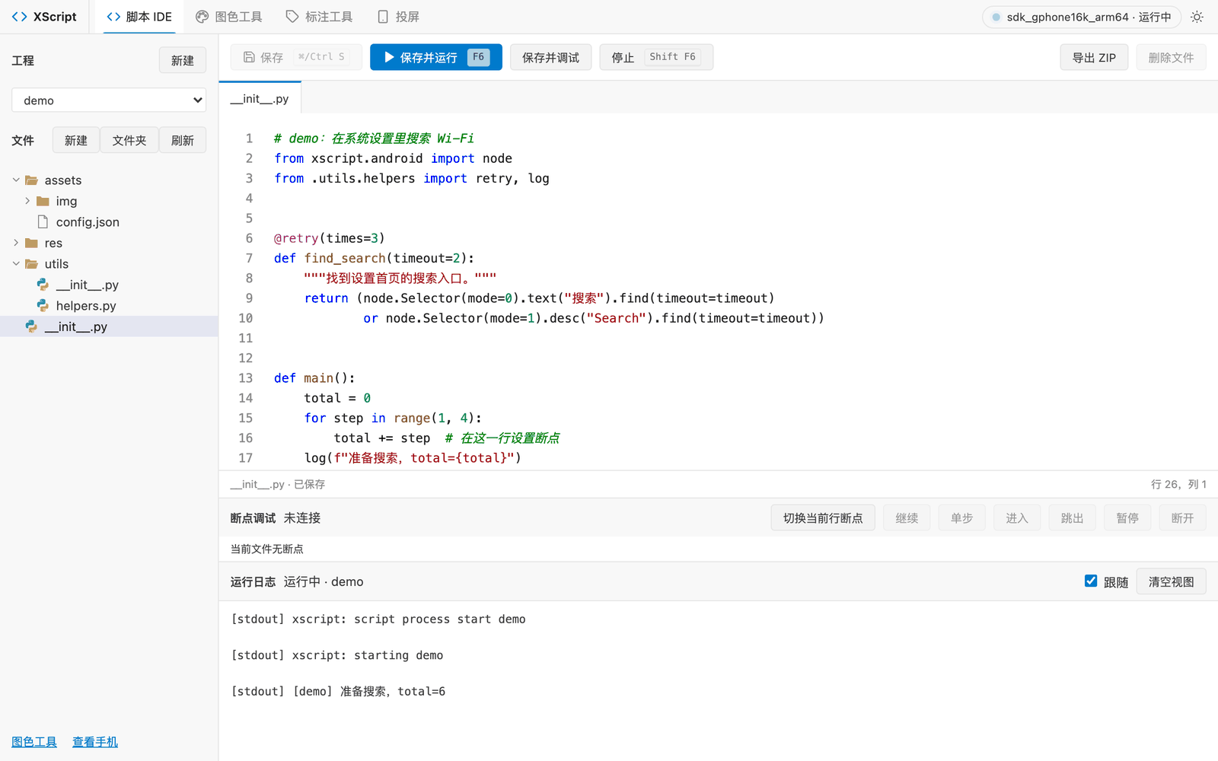Click the 停止 Shift F6 button
The width and height of the screenshot is (1218, 761).
(656, 57)
